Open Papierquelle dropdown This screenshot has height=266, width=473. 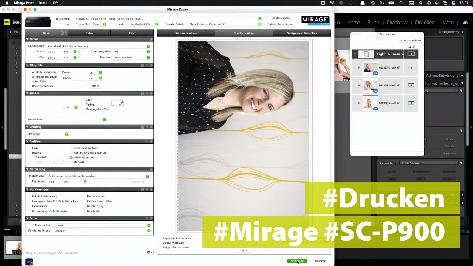98,46
